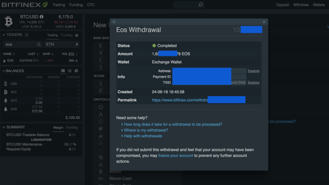Switch balances to detailed list view icon
329x185 pixels.
[63, 71]
